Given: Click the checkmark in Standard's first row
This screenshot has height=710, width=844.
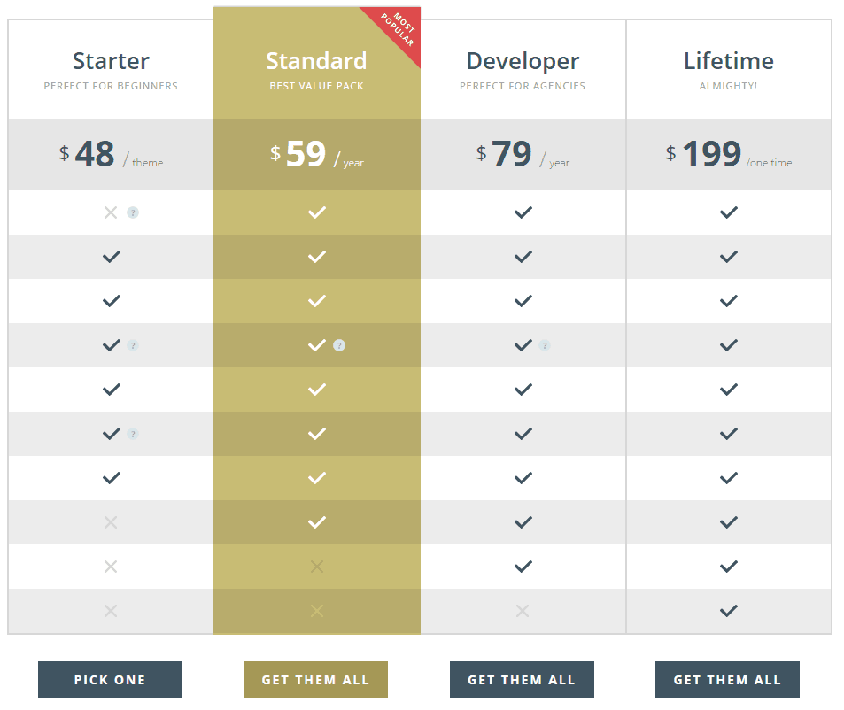Looking at the screenshot, I should click(x=317, y=212).
